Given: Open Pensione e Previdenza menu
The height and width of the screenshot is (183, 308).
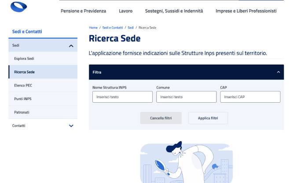Looking at the screenshot, I should tap(83, 11).
